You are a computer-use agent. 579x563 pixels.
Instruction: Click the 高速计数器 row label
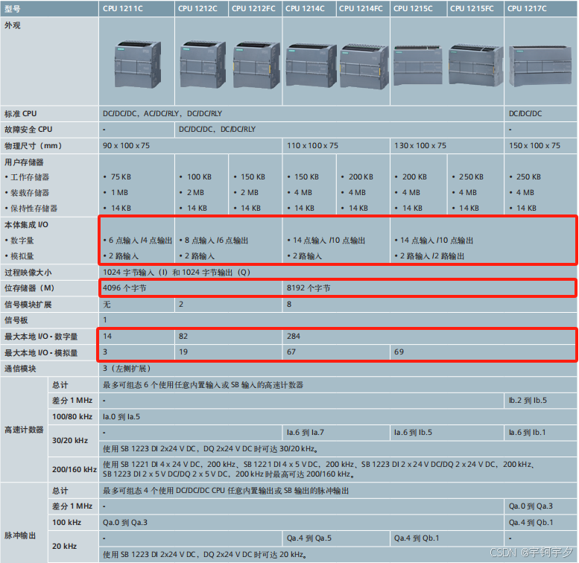click(x=24, y=430)
